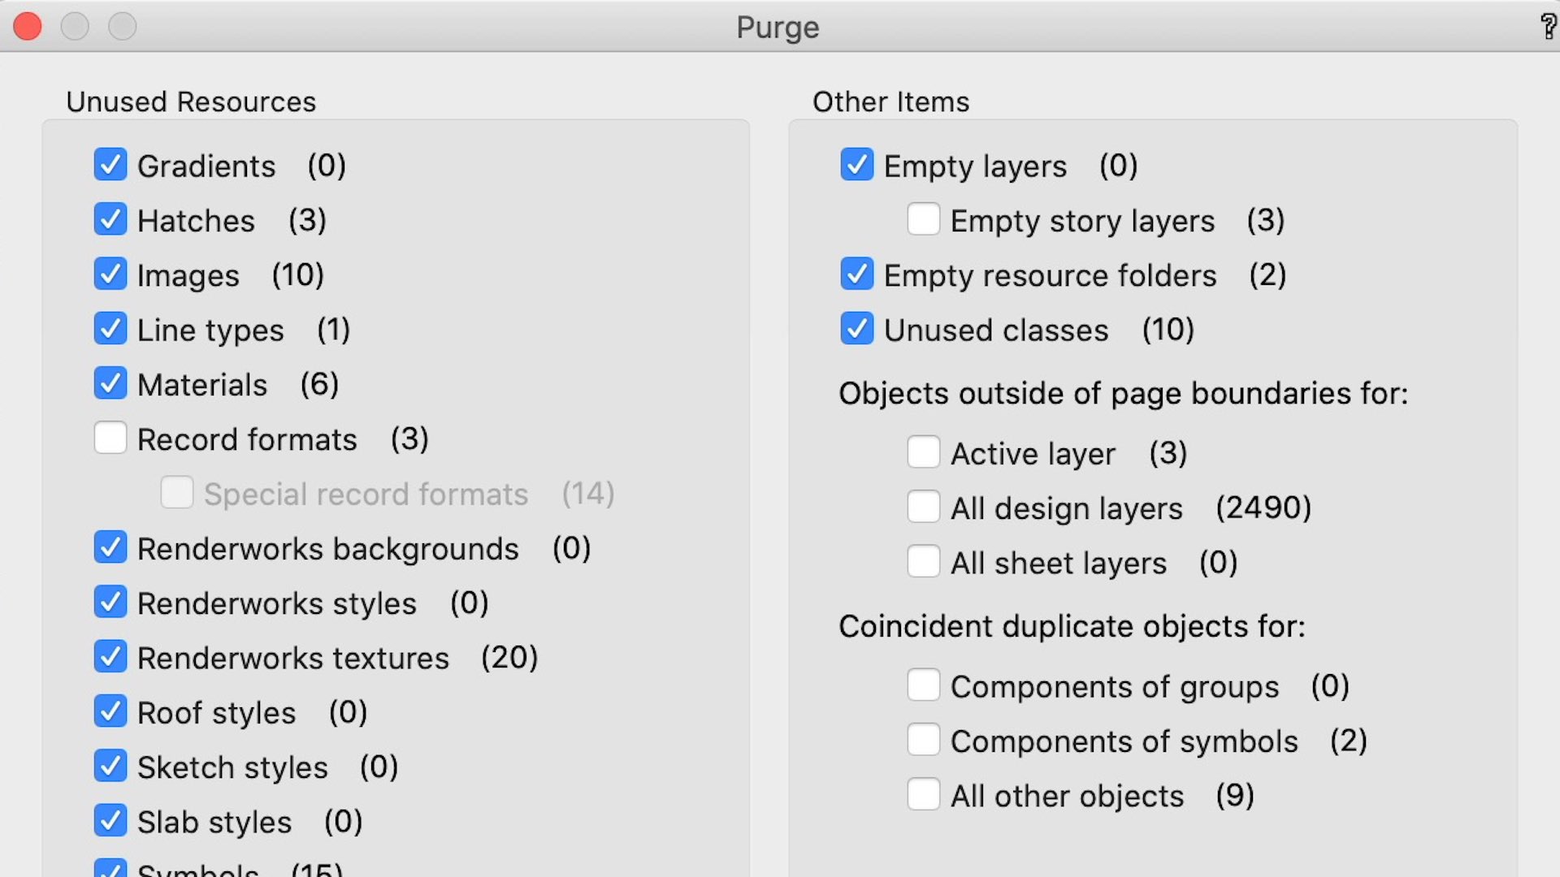Close the Purge dialog window

pyautogui.click(x=28, y=27)
